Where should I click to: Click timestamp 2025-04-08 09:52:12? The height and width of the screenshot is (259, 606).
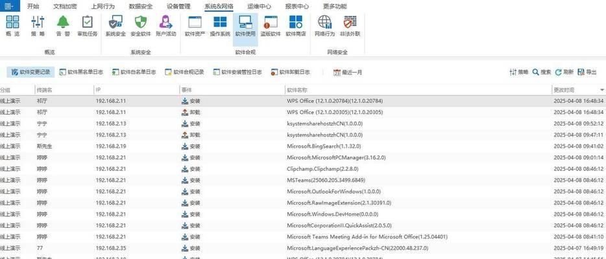(x=579, y=124)
